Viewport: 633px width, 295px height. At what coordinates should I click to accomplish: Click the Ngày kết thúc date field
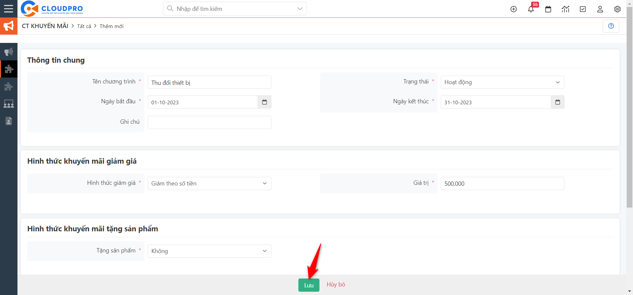[x=496, y=102]
